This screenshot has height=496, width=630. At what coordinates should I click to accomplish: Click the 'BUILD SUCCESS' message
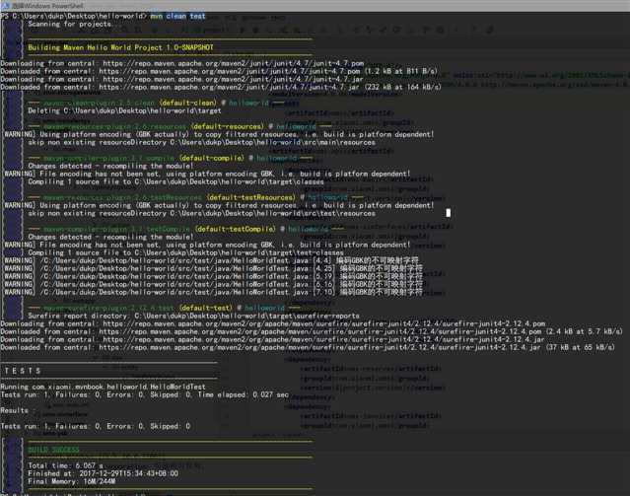tap(53, 450)
